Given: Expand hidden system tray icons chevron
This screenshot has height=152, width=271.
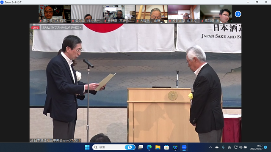Looking at the screenshot, I should tap(210, 147).
